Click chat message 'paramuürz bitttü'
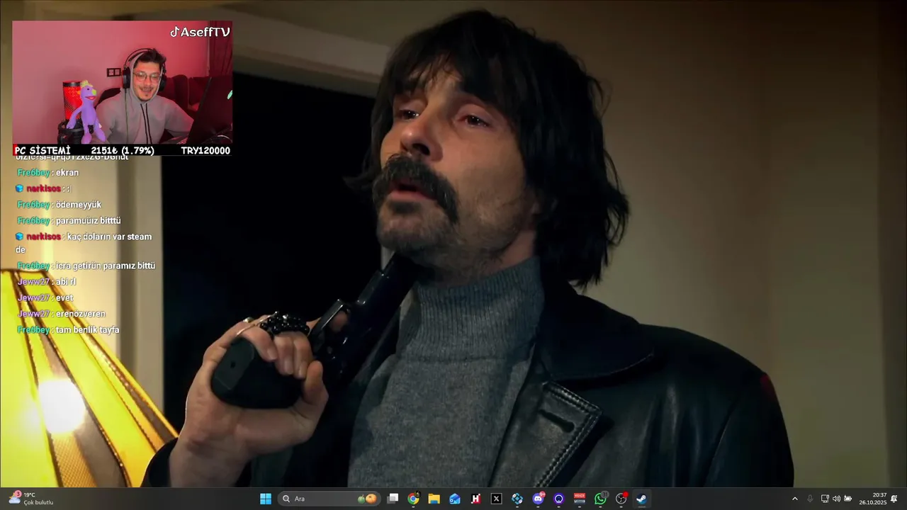The image size is (907, 510). (89, 220)
